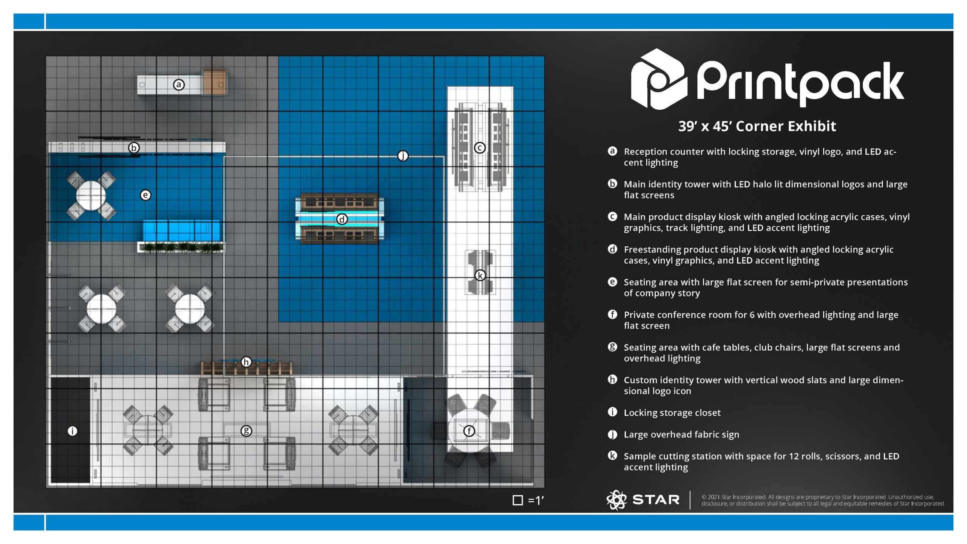Click marker 'g' in the cafe seating area
967x544 pixels.
click(x=246, y=431)
